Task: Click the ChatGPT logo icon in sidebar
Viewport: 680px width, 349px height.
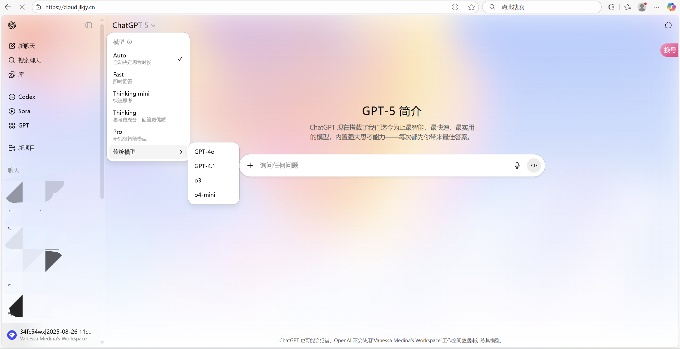Action: coord(12,25)
